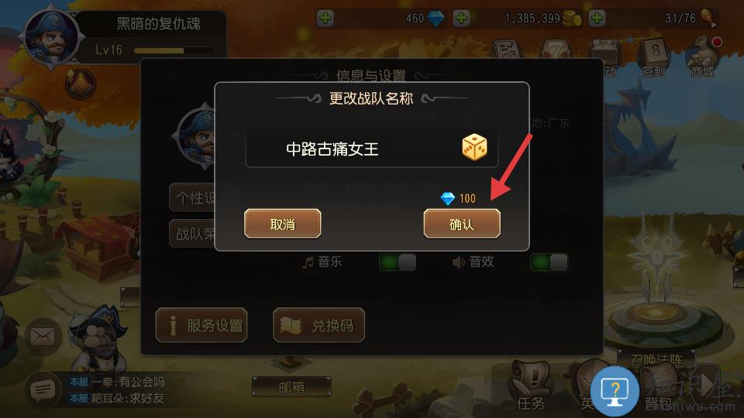This screenshot has height=418, width=744.
Task: Open the chat bubble icon
Action: point(42,390)
